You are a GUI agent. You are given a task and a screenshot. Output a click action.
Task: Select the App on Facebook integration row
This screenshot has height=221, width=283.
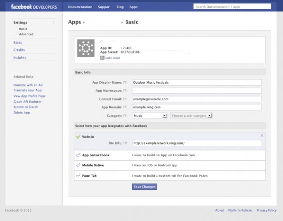pos(170,155)
